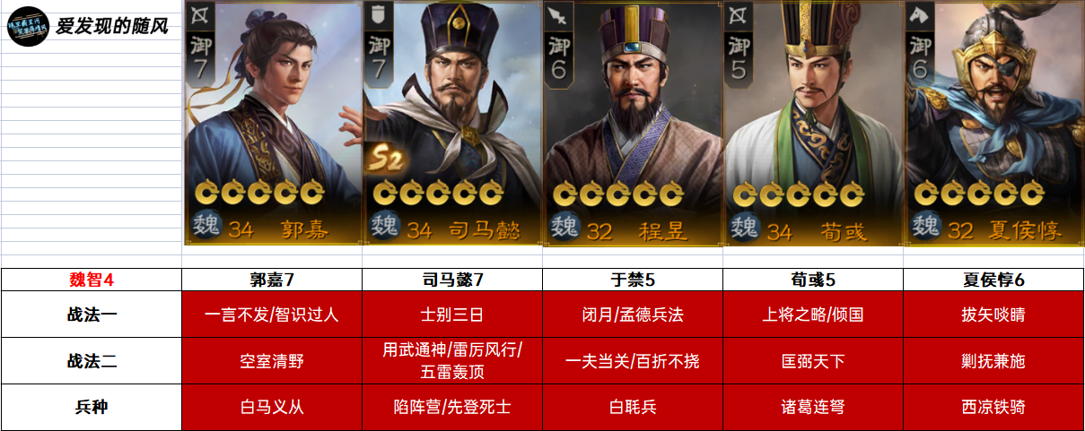This screenshot has height=431, width=1085.
Task: Select the 兵种 row label cell
Action: (x=92, y=407)
